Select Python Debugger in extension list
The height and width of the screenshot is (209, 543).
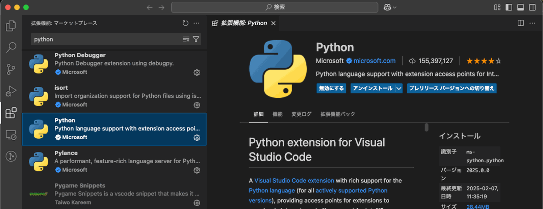pos(114,64)
